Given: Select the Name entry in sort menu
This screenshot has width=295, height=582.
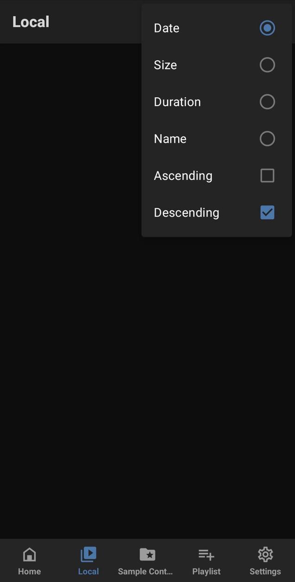Looking at the screenshot, I should point(170,138).
